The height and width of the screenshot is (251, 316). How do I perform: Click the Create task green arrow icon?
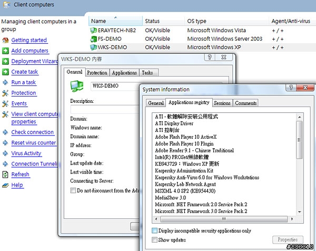[5, 72]
